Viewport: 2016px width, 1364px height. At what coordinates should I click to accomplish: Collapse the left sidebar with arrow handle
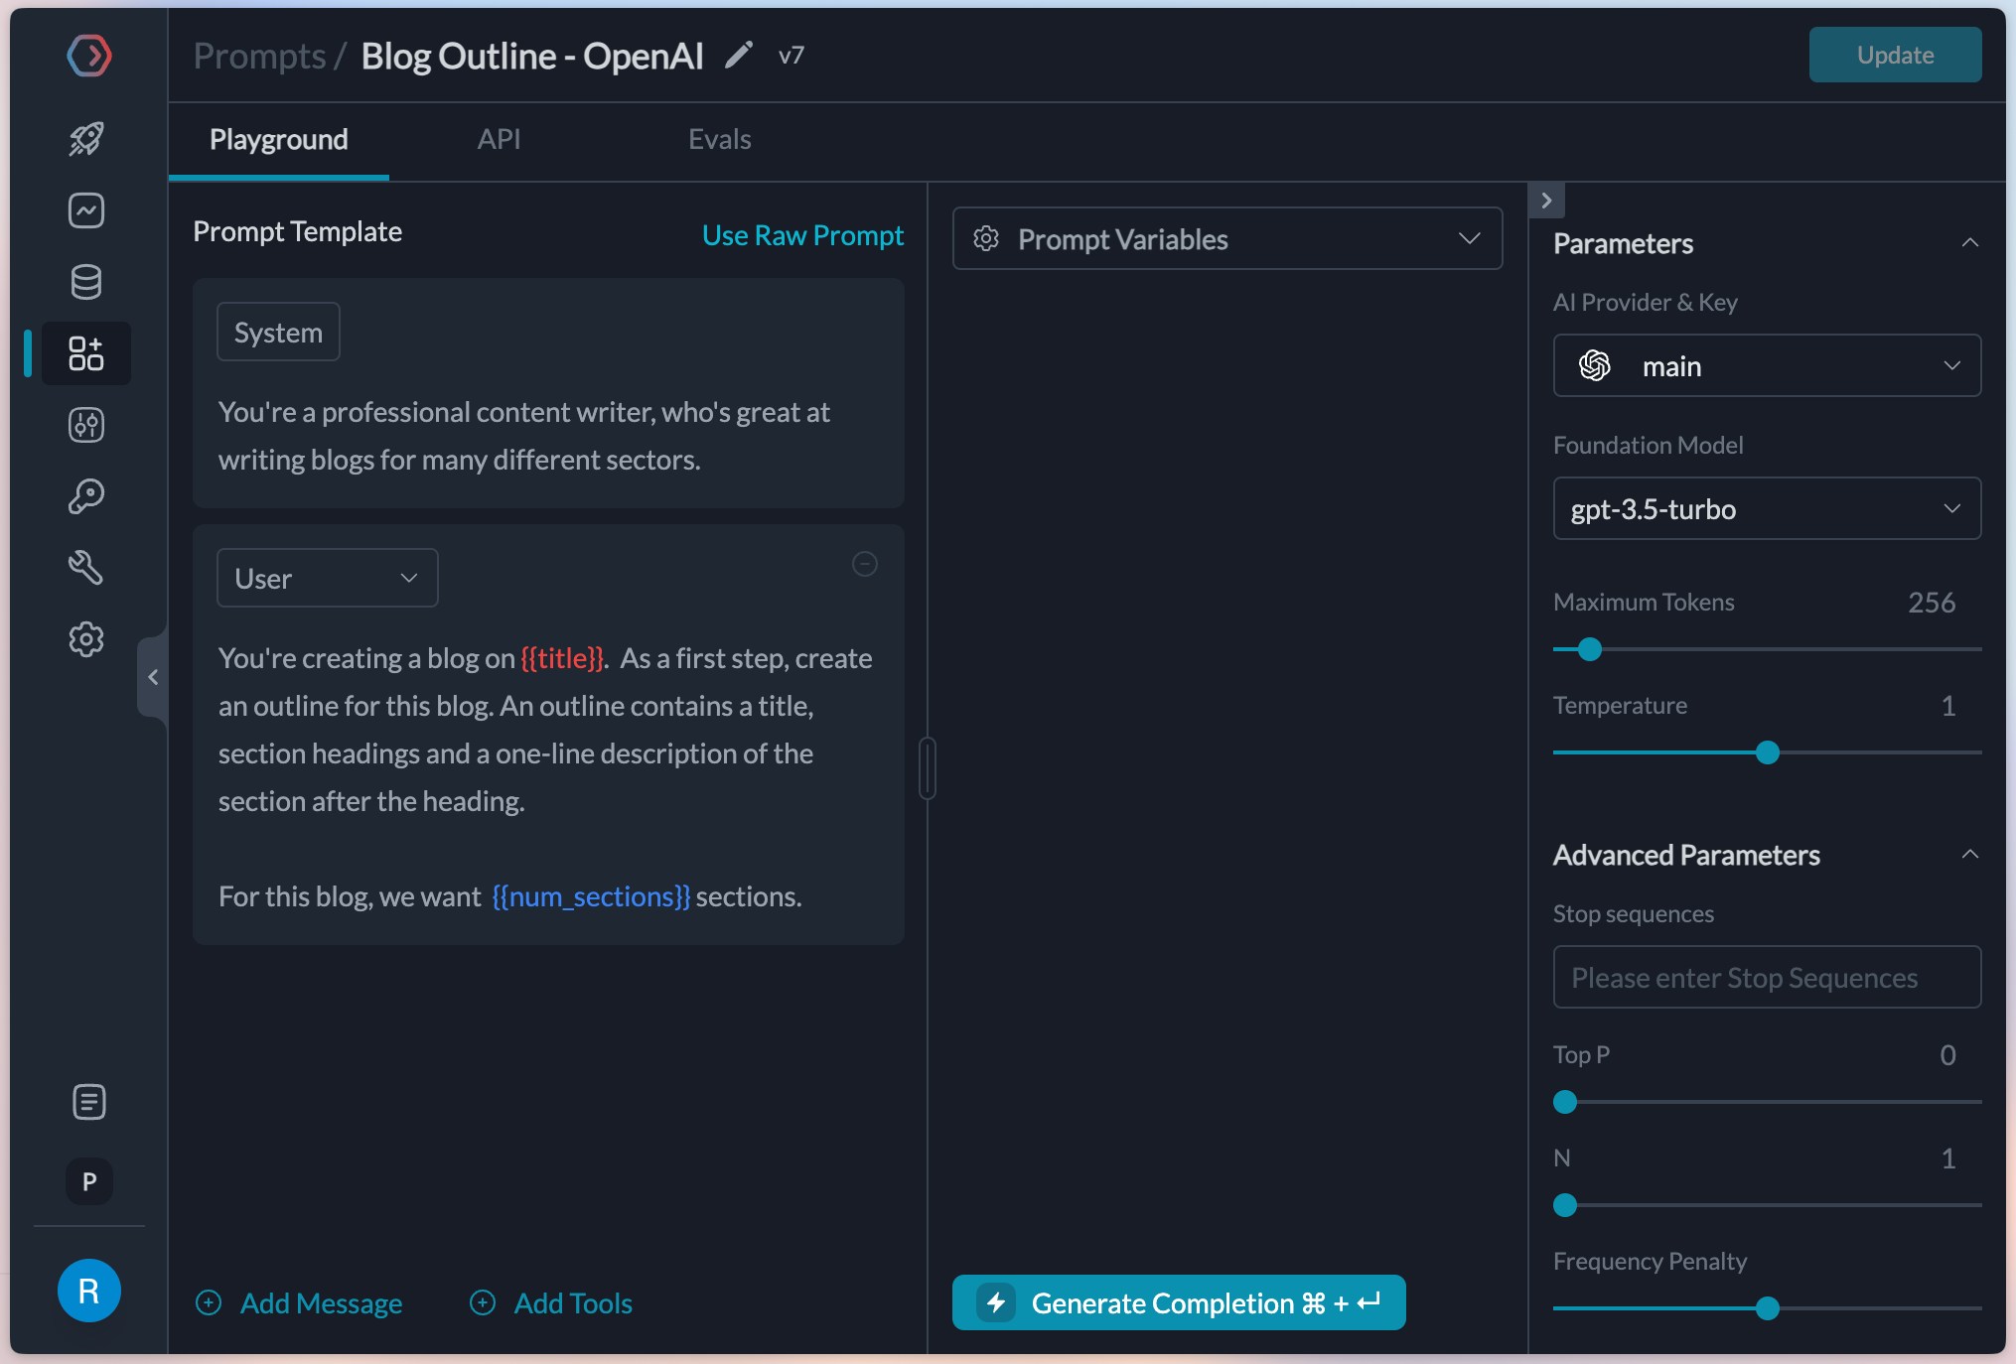pos(153,677)
